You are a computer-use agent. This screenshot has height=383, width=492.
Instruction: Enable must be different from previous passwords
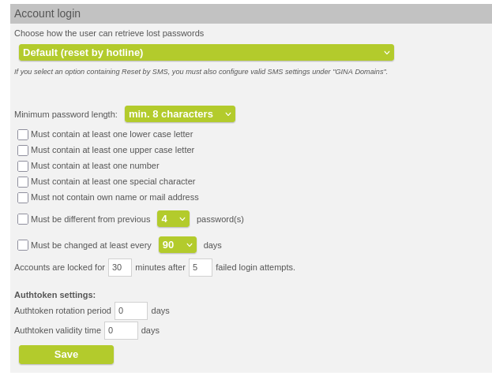(23, 219)
